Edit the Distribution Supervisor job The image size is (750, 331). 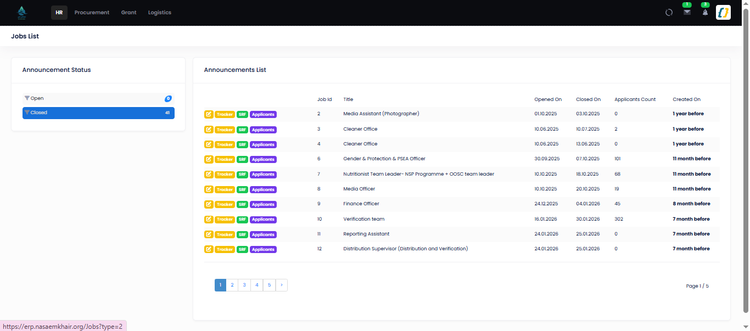[209, 249]
